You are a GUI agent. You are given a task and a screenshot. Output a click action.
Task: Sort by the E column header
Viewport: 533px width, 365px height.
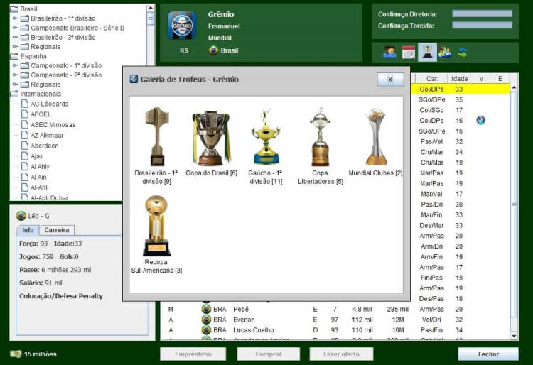pyautogui.click(x=500, y=78)
